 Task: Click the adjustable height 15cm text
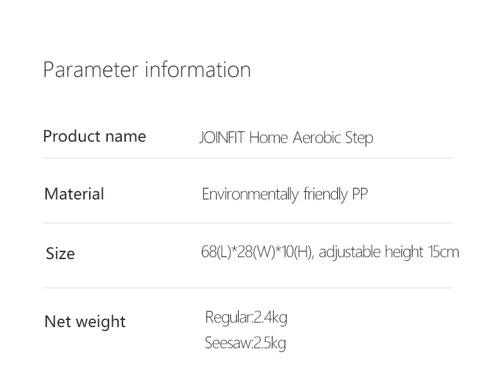389,252
